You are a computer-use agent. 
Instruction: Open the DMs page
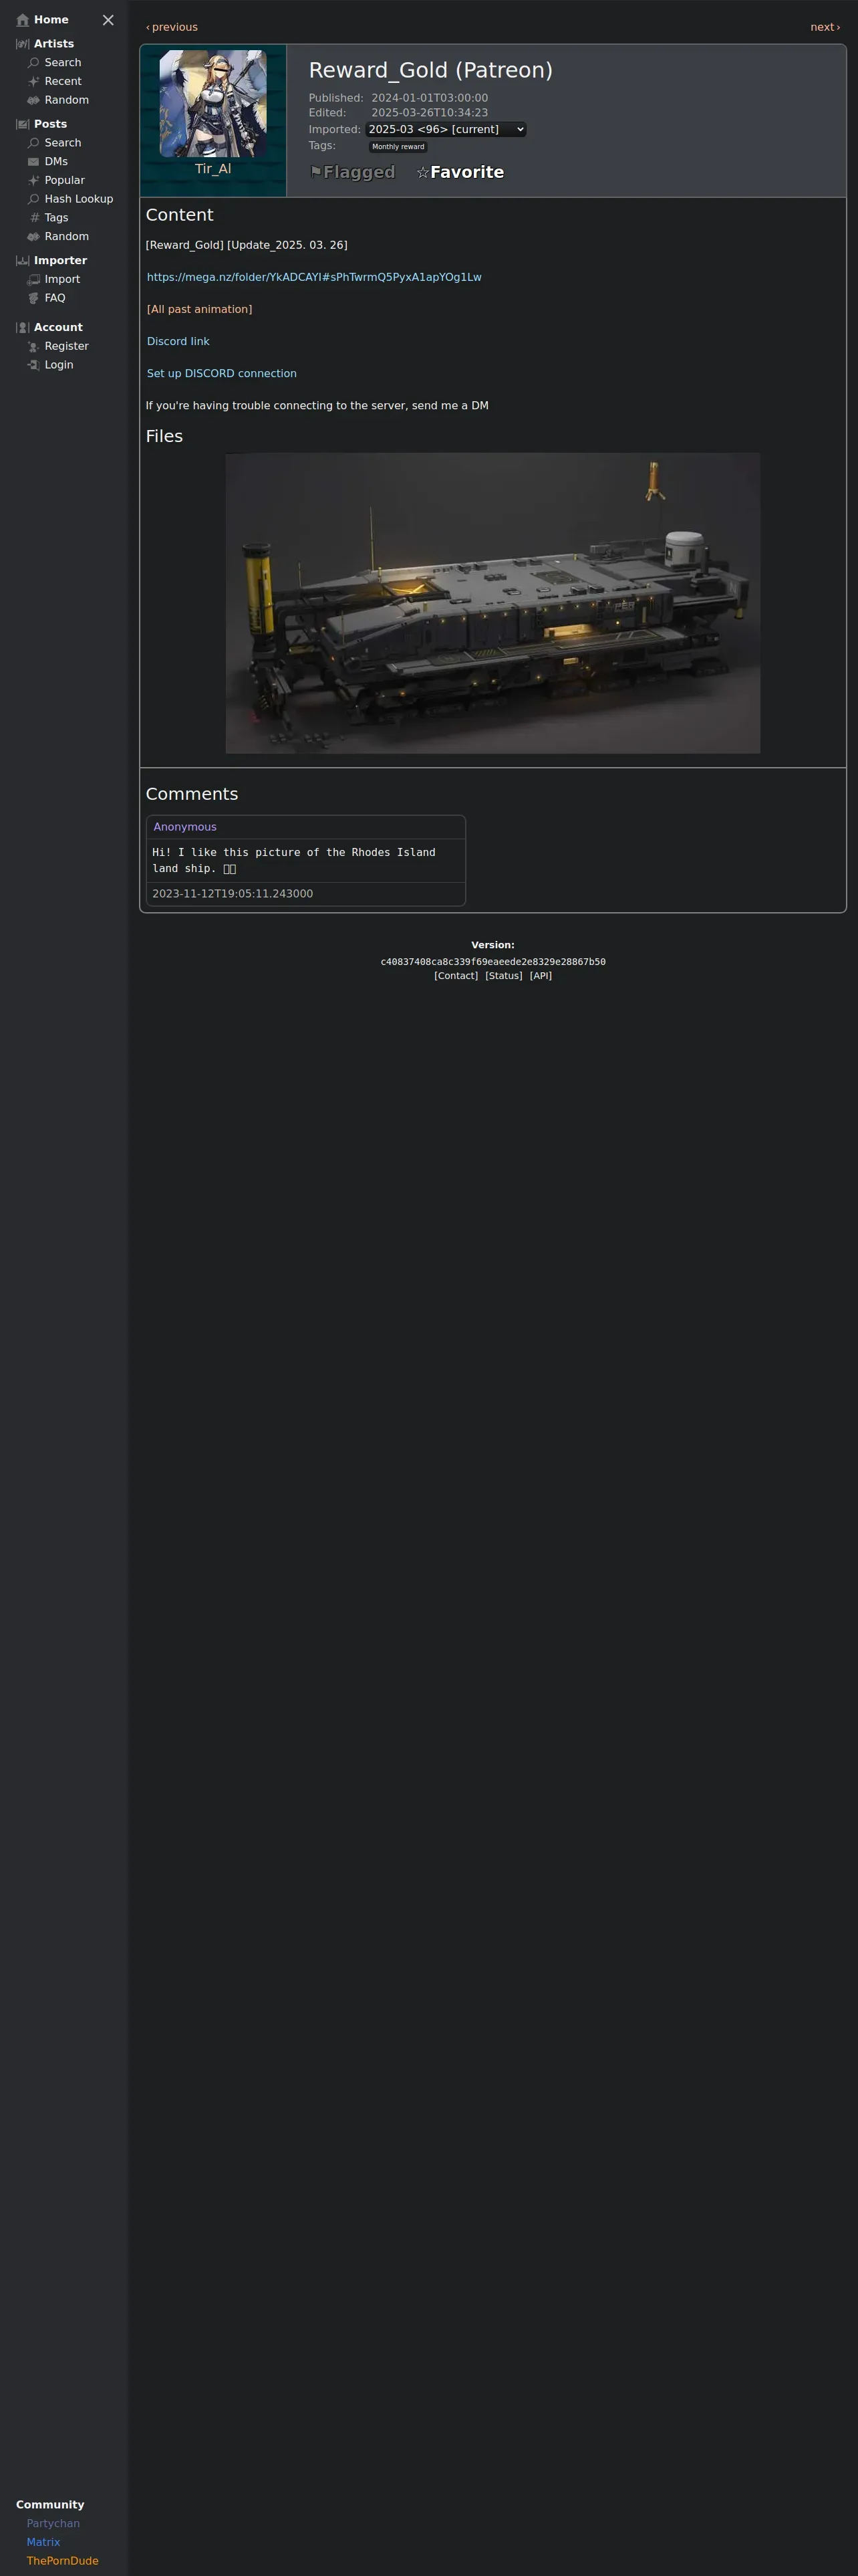56,162
